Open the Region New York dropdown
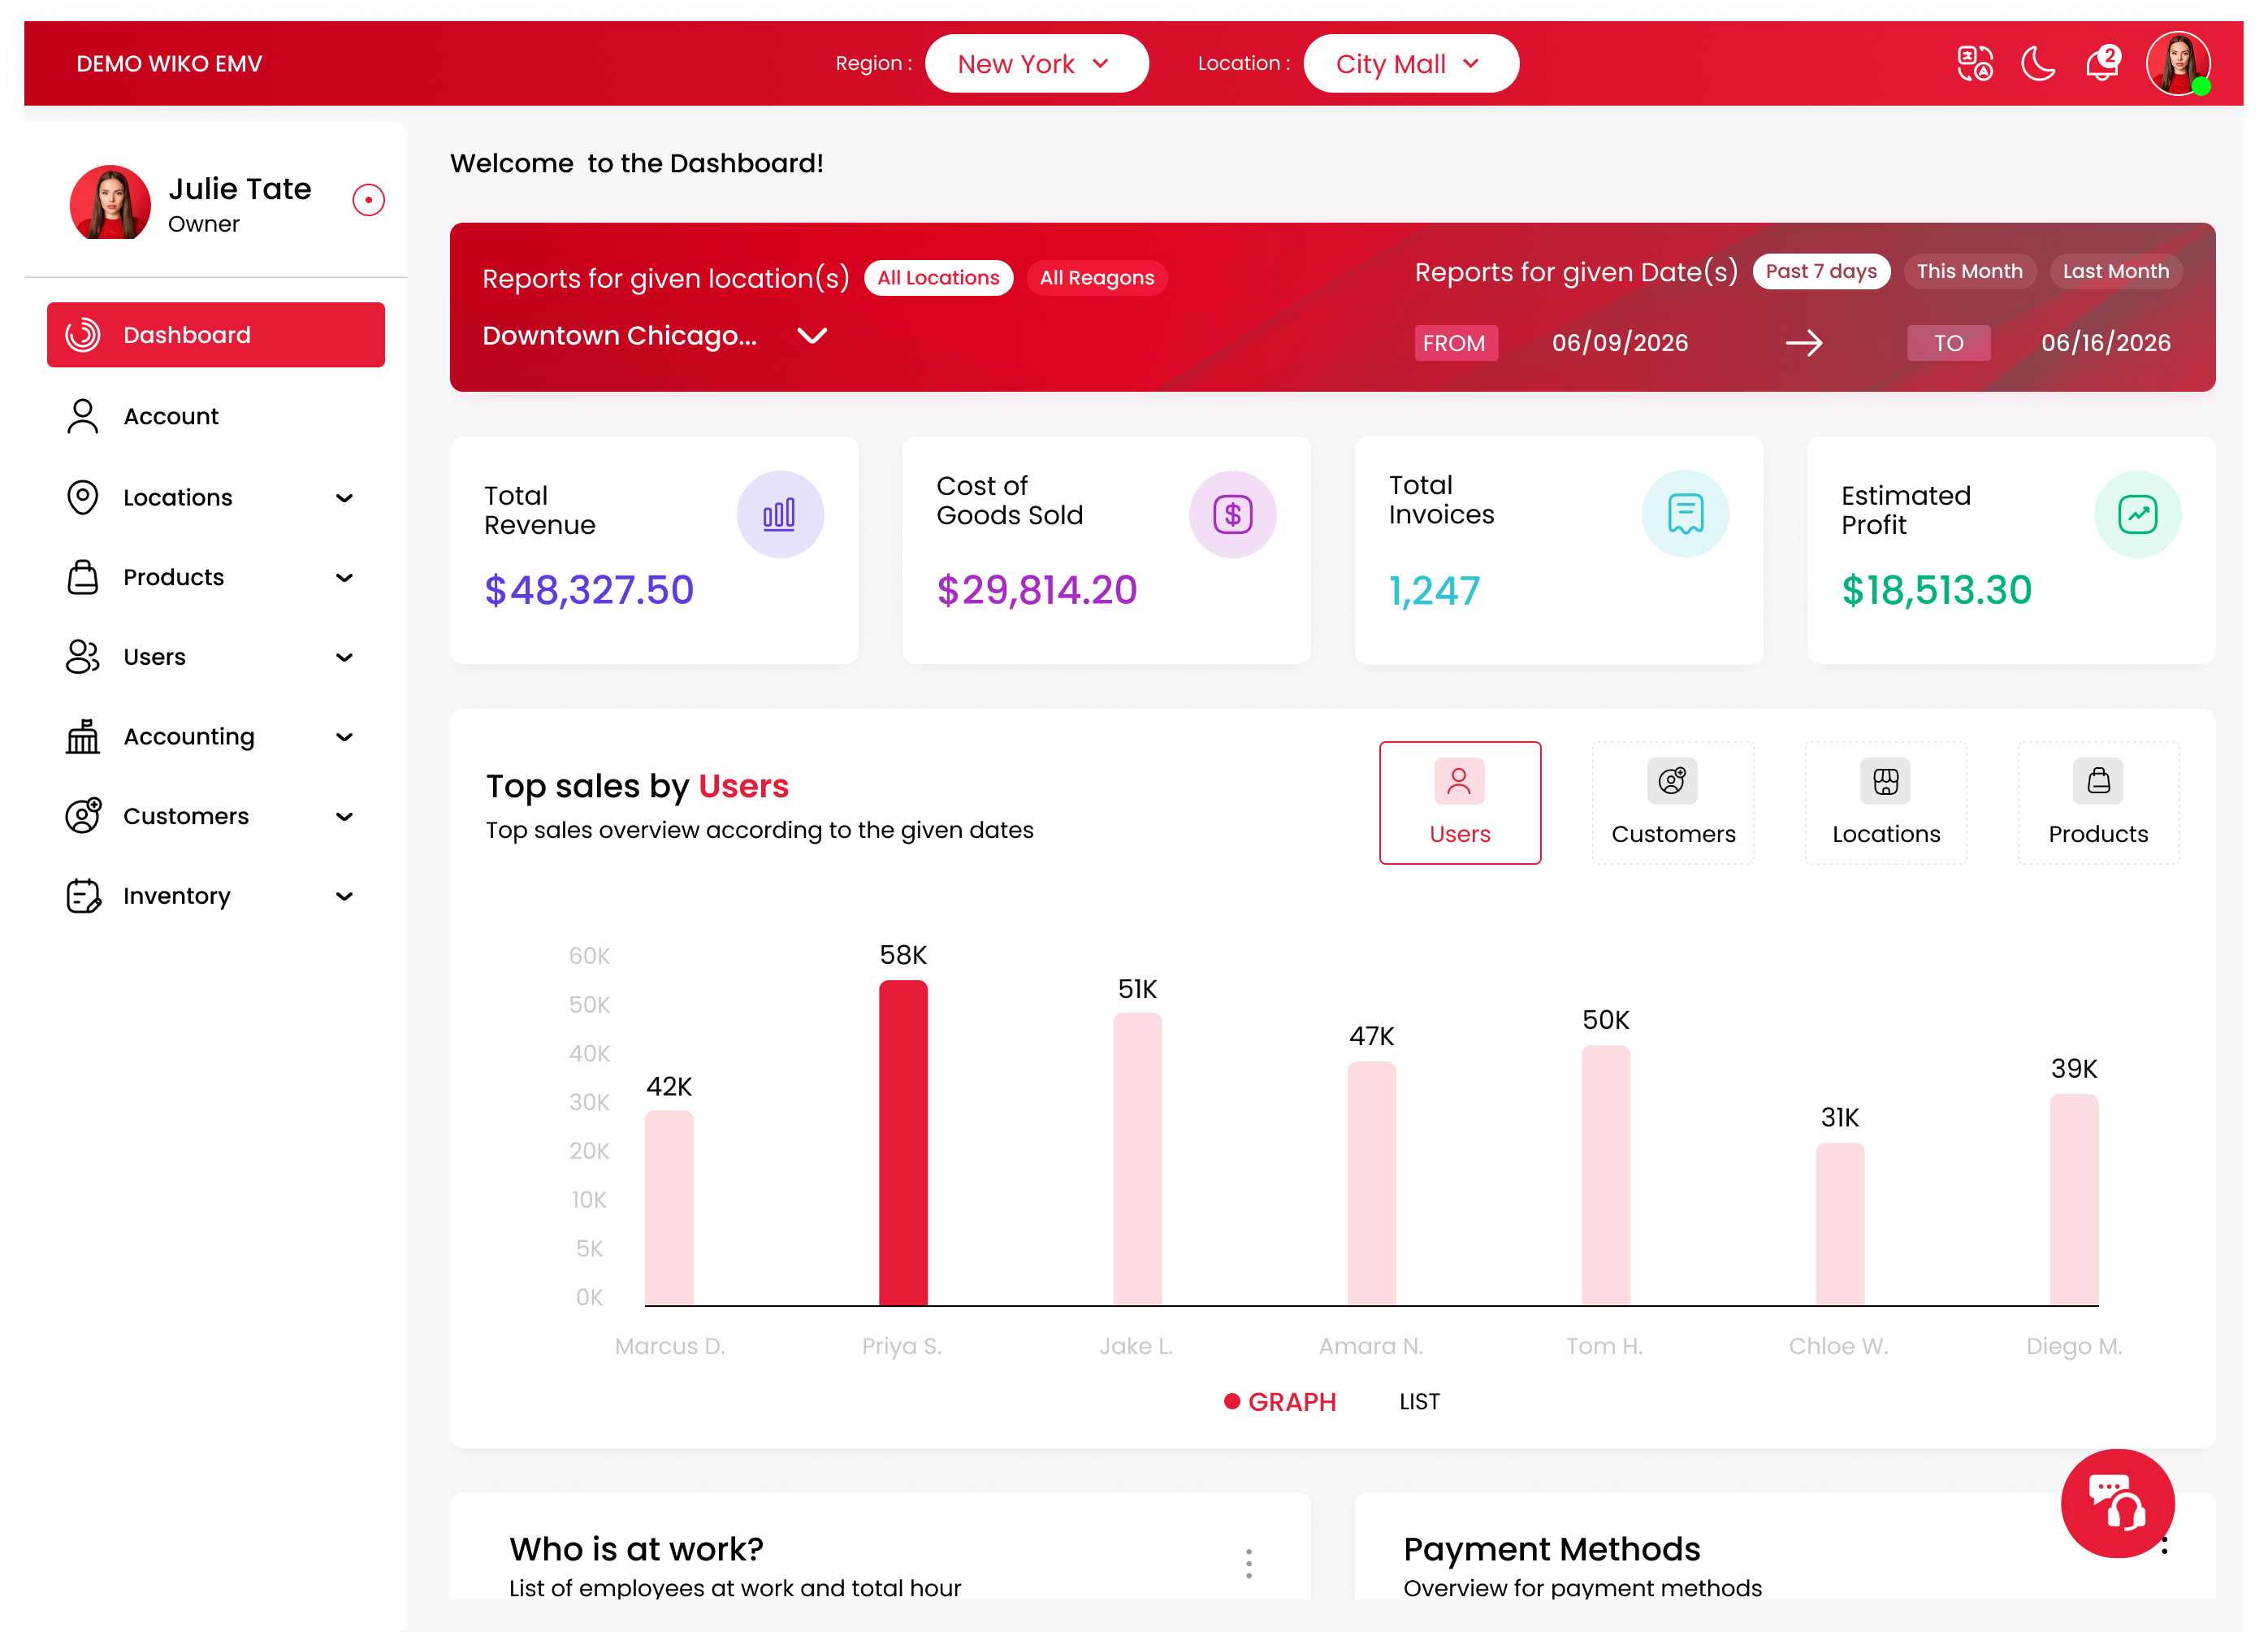 point(1036,63)
